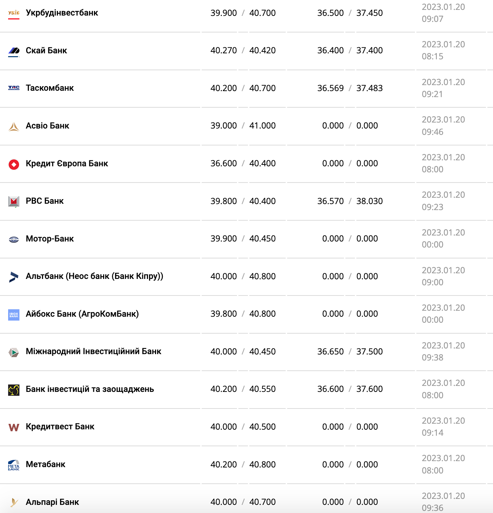The width and height of the screenshot is (493, 513).
Task: Open the Таскомбанк name link
Action: (50, 88)
